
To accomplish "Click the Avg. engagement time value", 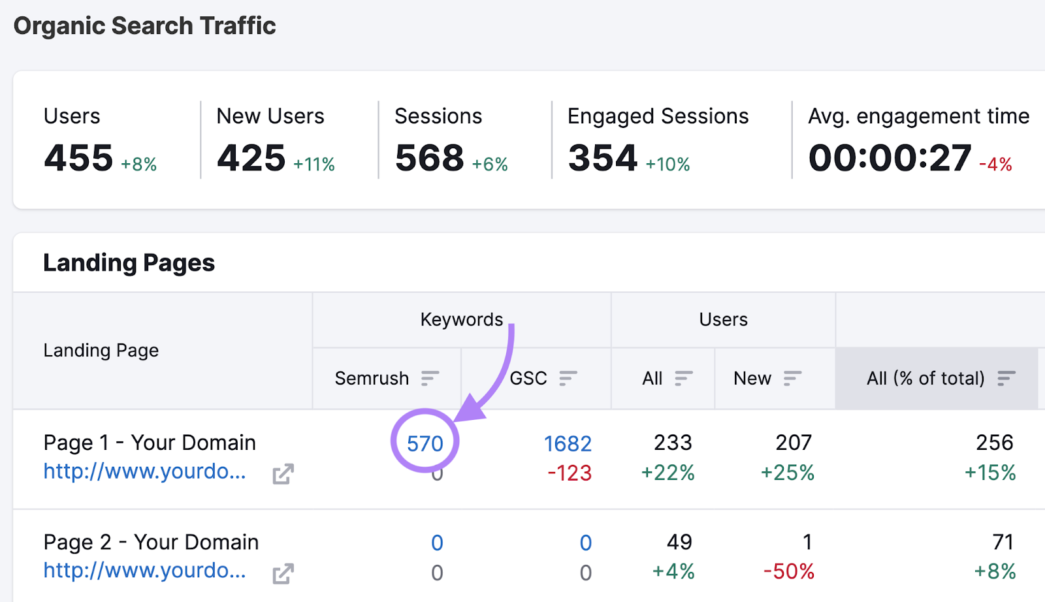I will (x=888, y=157).
